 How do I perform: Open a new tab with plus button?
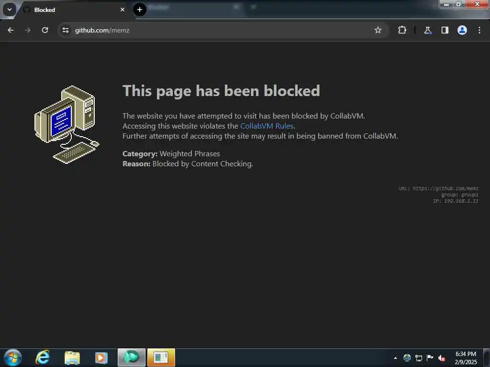click(x=140, y=10)
